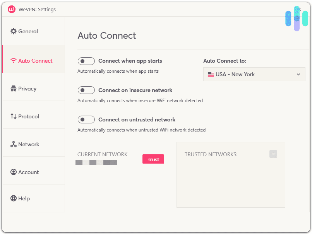This screenshot has width=312, height=234.
Task: Click the WeVPN logo icon
Action: click(11, 9)
